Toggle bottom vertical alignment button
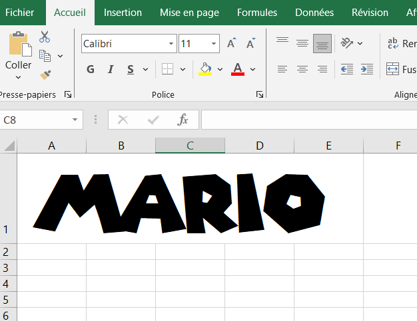The width and height of the screenshot is (417, 321). pos(322,43)
